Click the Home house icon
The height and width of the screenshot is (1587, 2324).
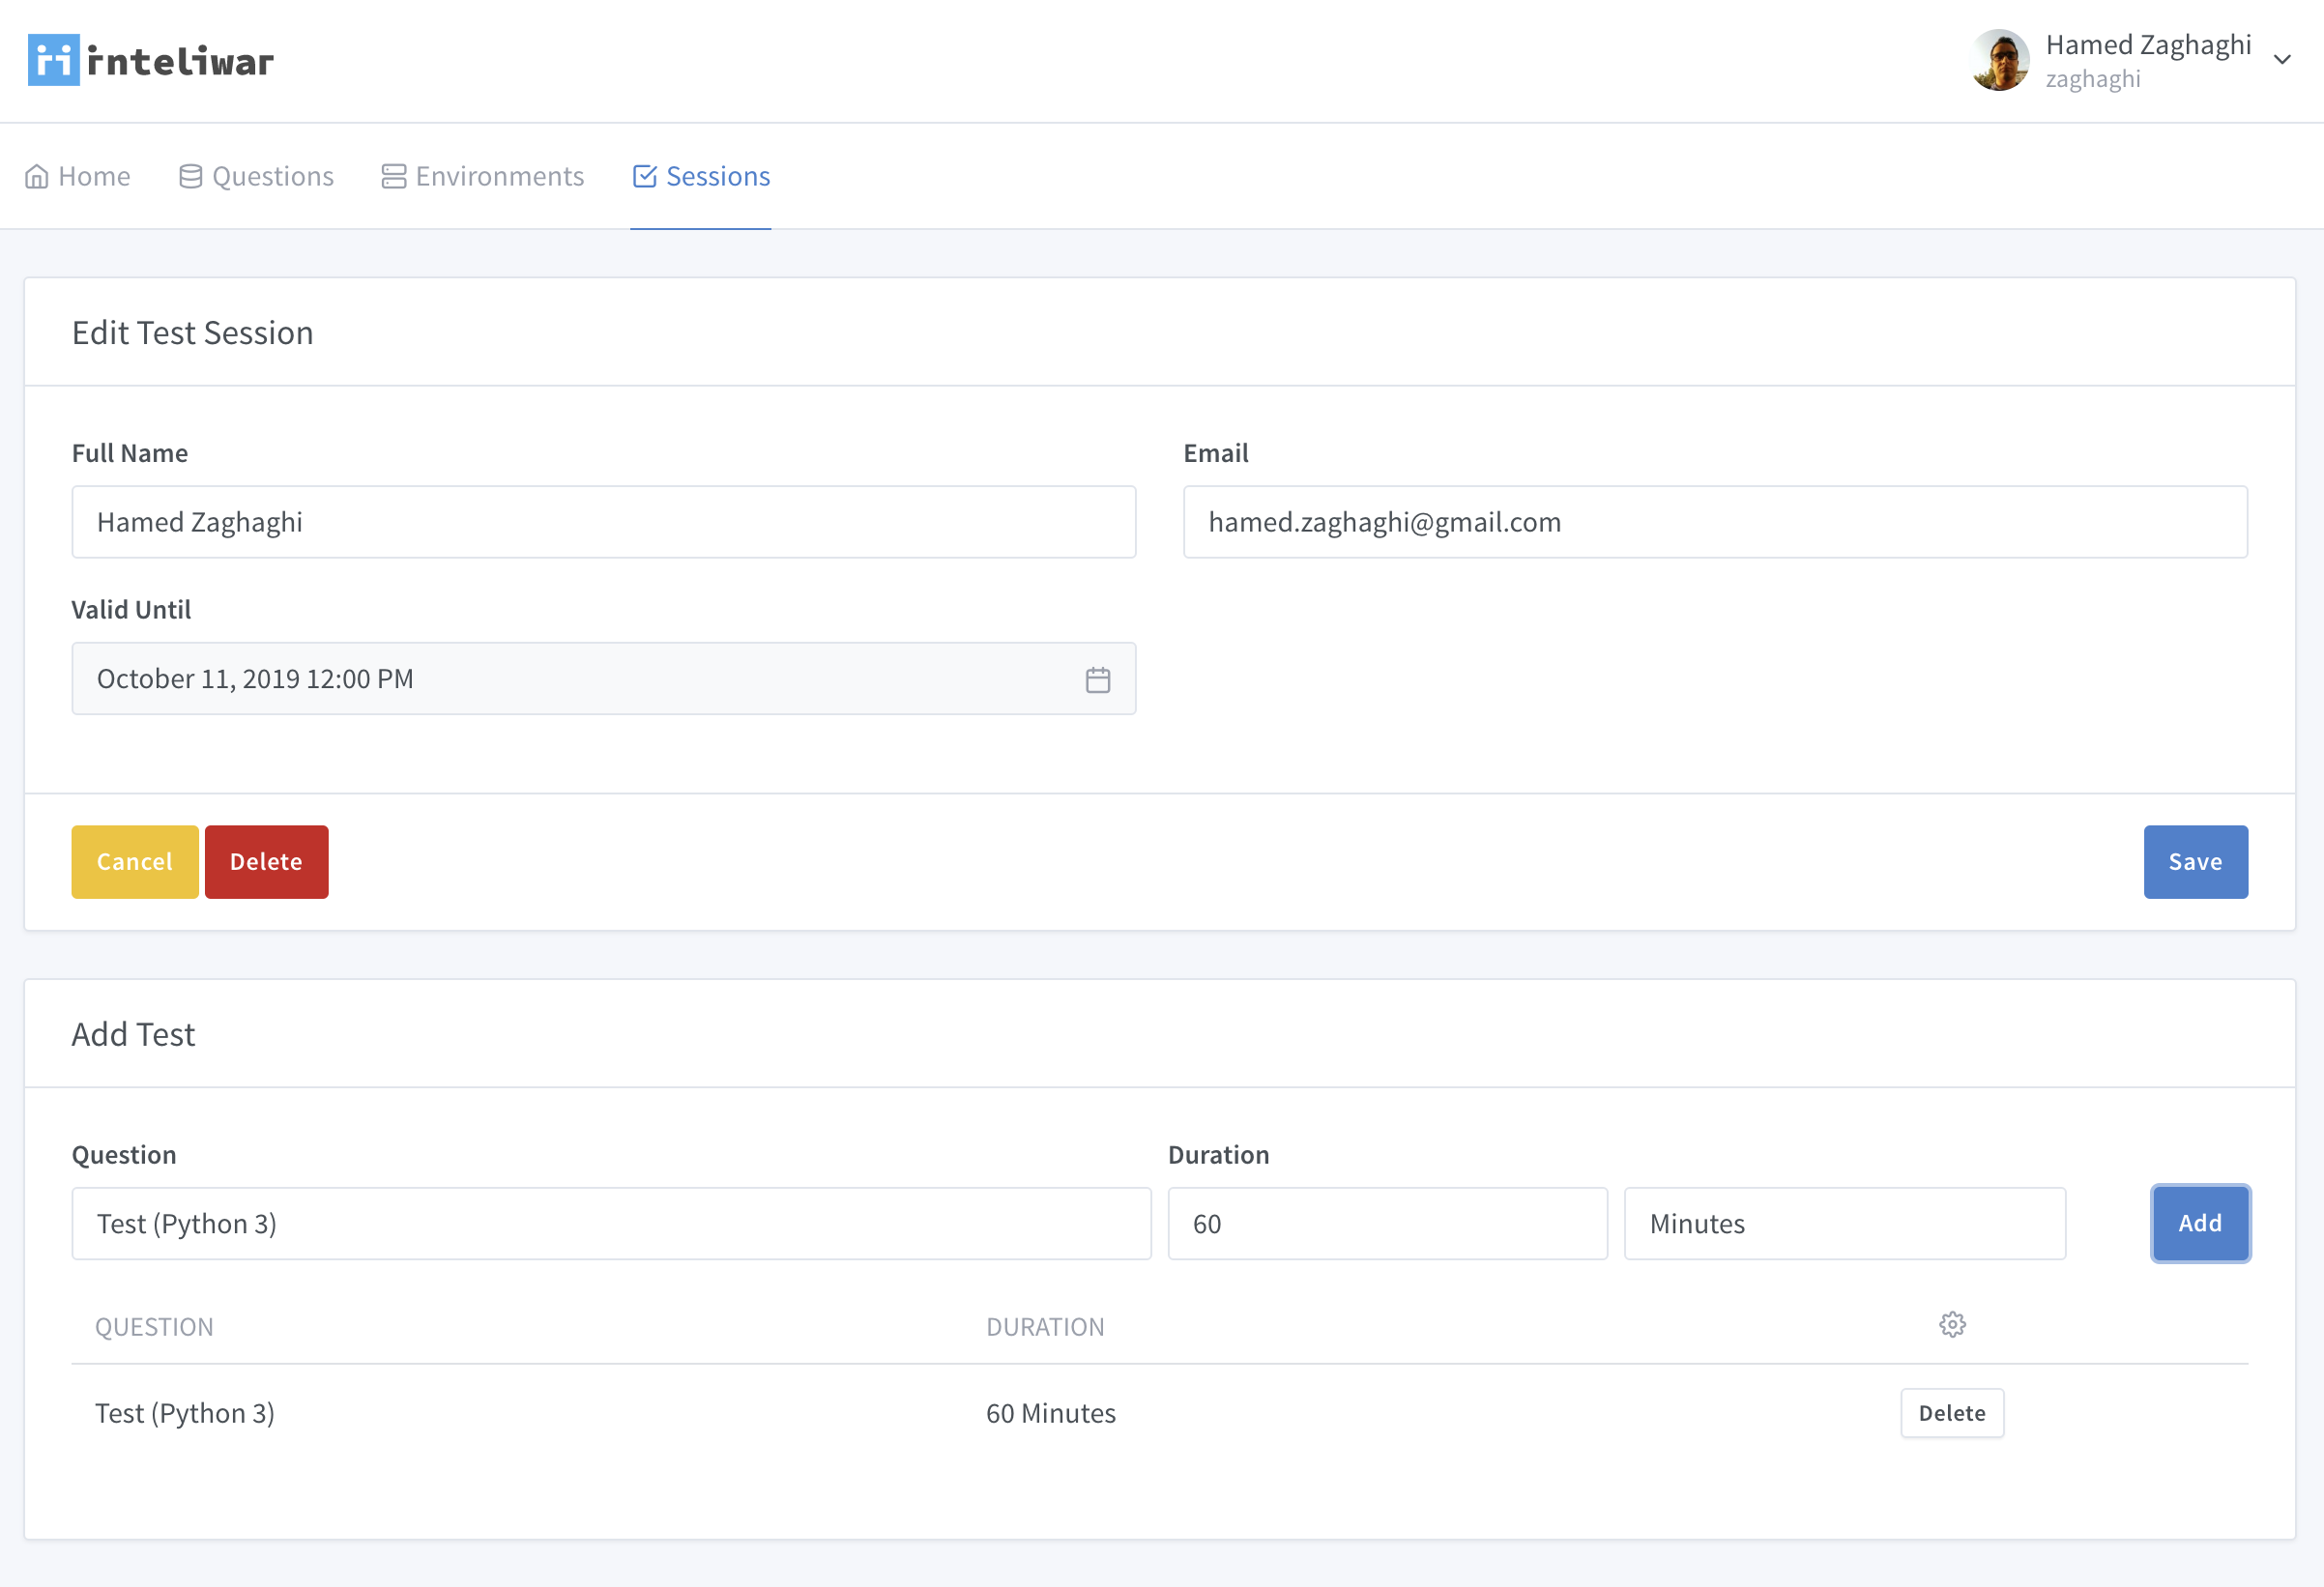(x=37, y=177)
